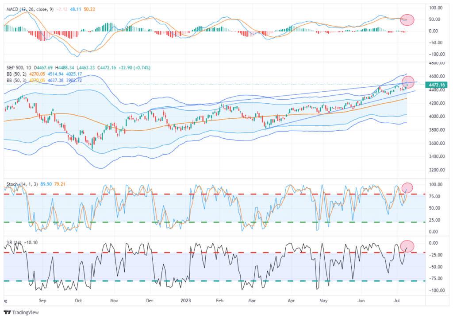Click the 4600.00 price axis label
Viewport: 453px width, 319px height.
436,76
